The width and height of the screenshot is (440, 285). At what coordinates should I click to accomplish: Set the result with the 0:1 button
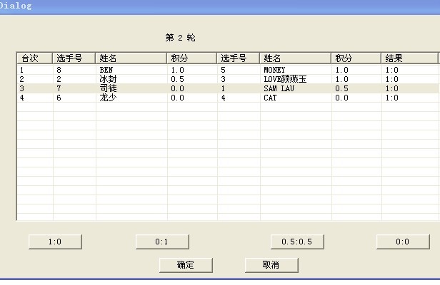[x=162, y=242]
